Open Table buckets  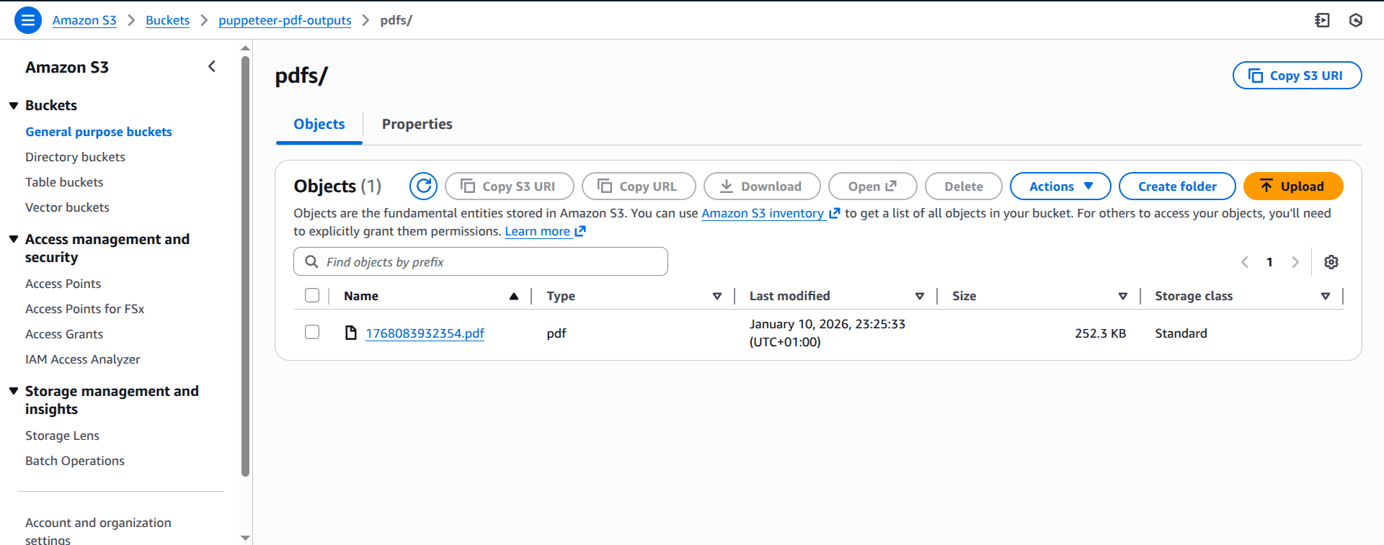[64, 182]
